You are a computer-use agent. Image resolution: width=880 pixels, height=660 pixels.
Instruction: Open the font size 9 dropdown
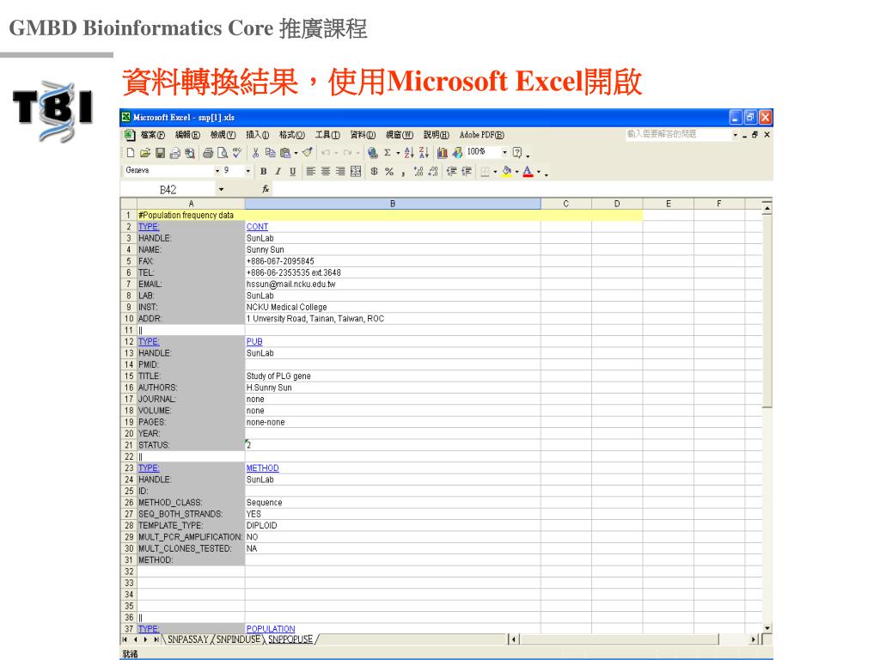pyautogui.click(x=247, y=171)
